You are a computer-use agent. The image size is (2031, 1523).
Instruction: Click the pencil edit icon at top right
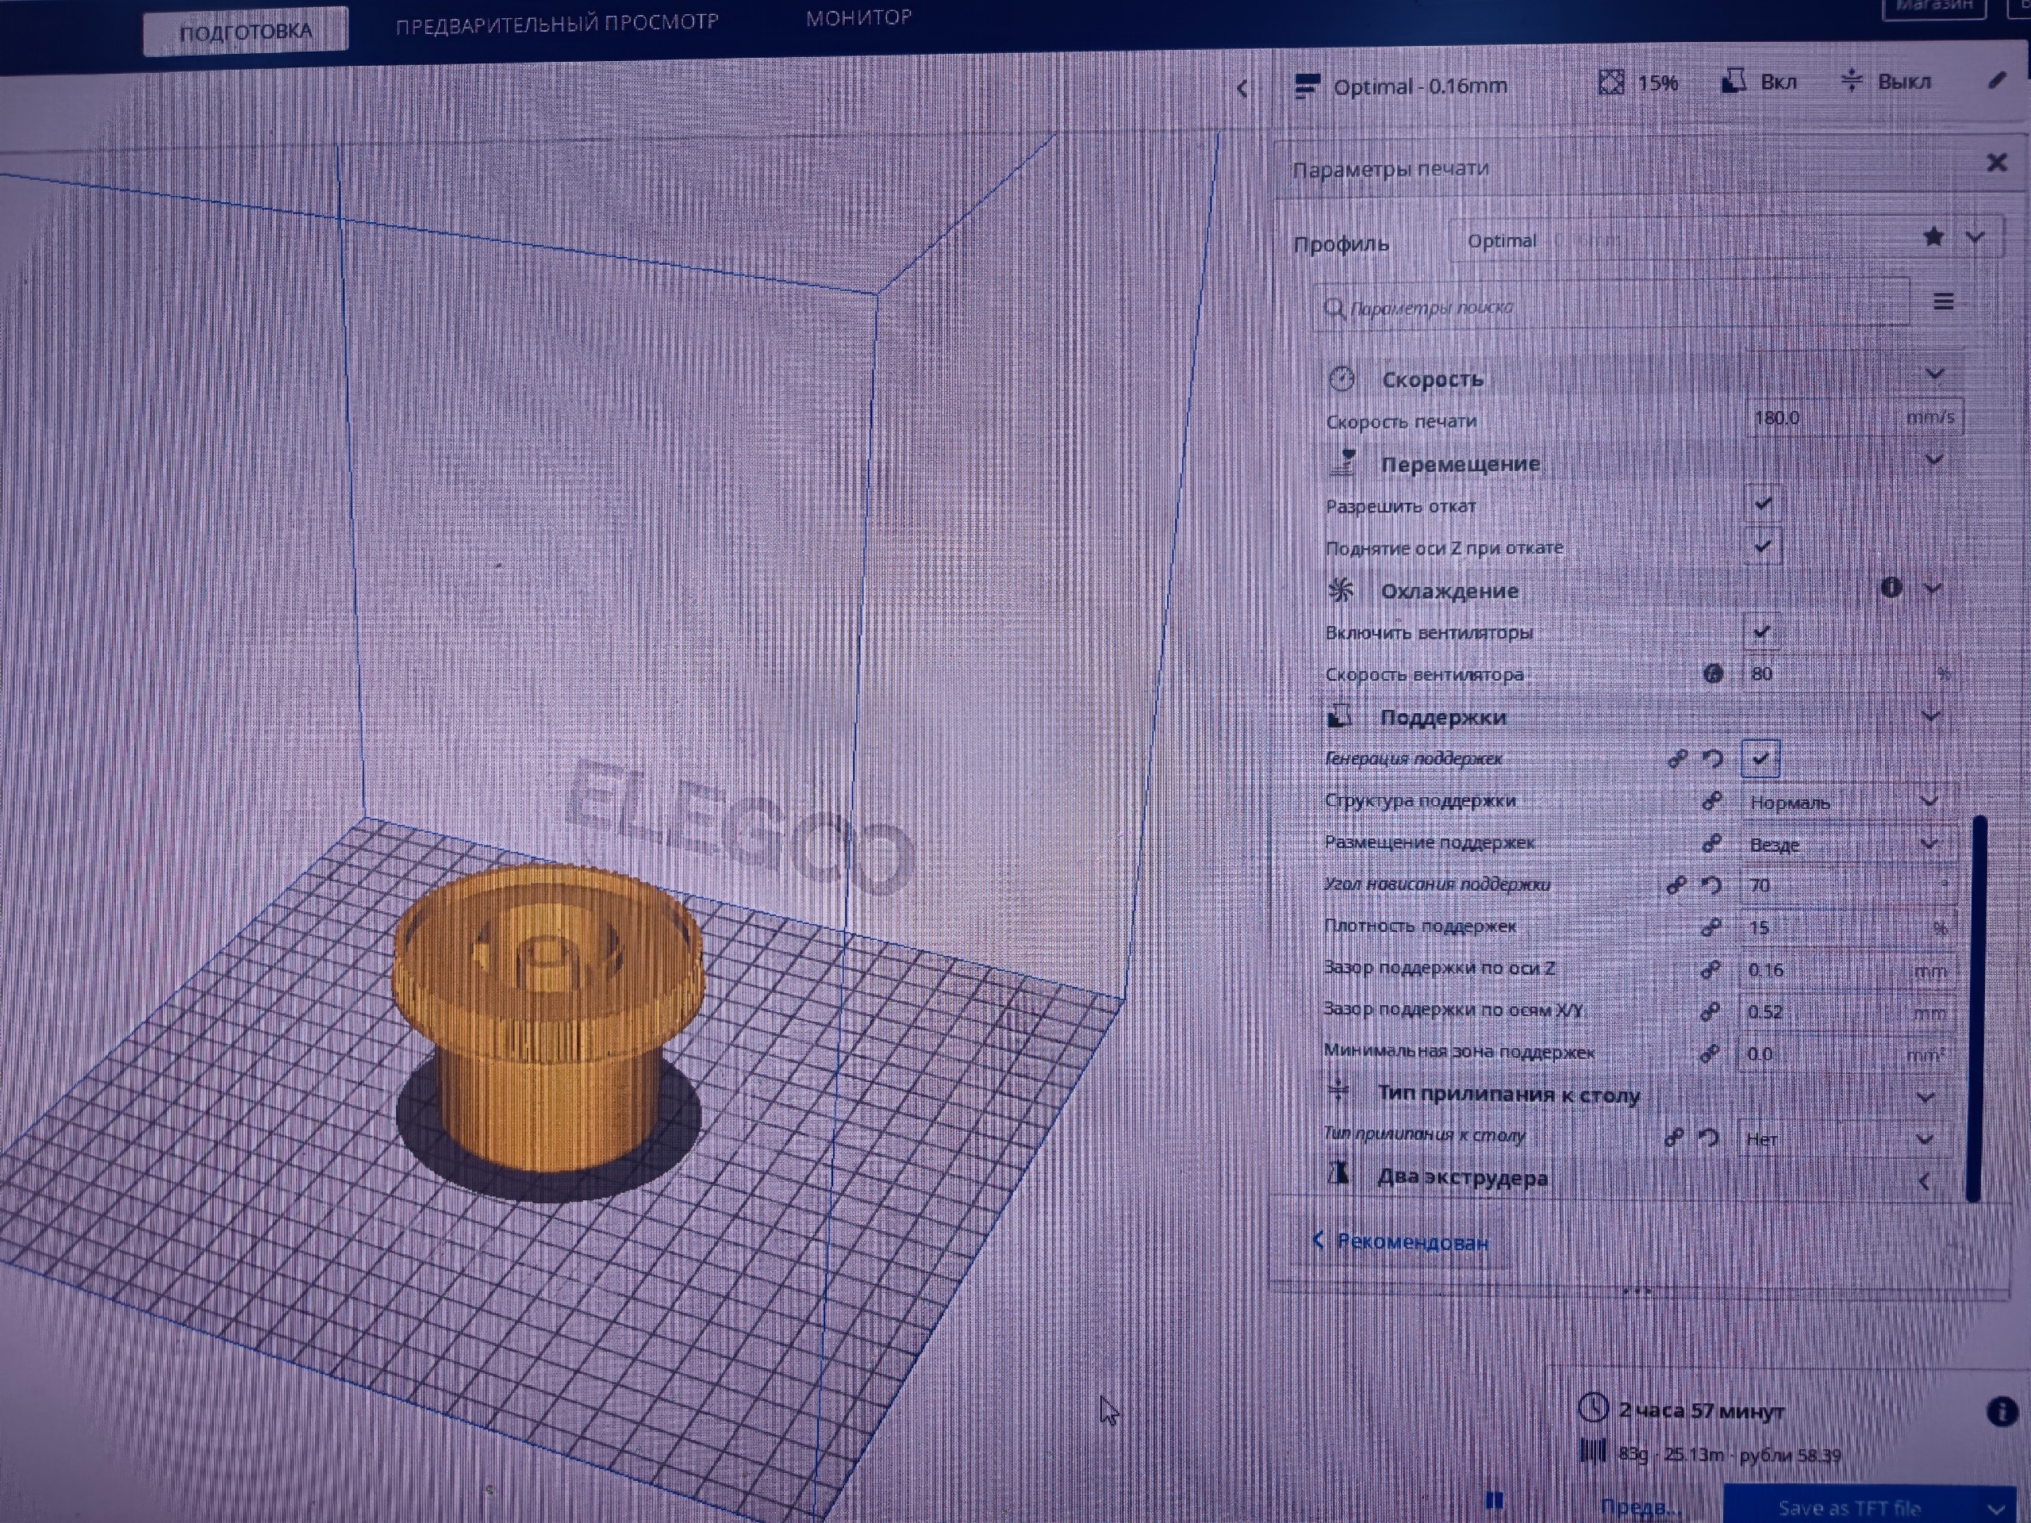1996,81
